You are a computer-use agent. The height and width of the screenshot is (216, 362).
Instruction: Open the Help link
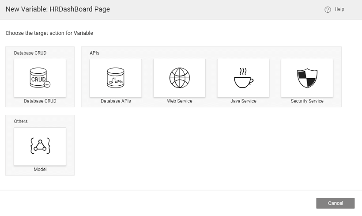(x=339, y=9)
